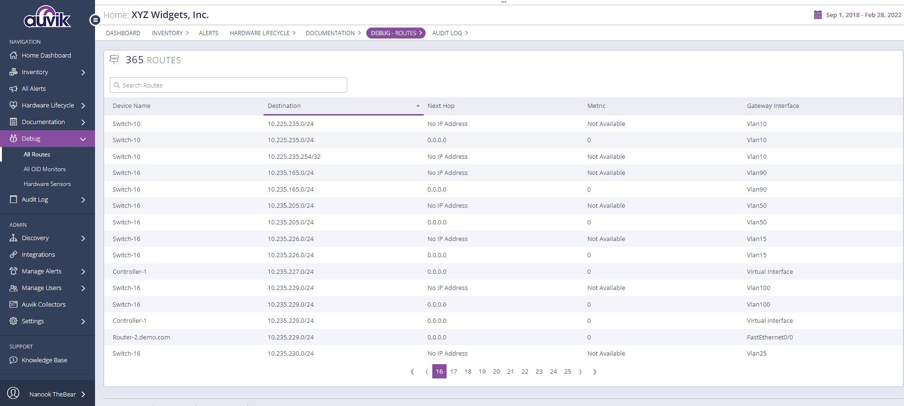Click destination 10.225.235.254/32
The height and width of the screenshot is (406, 904).
294,157
